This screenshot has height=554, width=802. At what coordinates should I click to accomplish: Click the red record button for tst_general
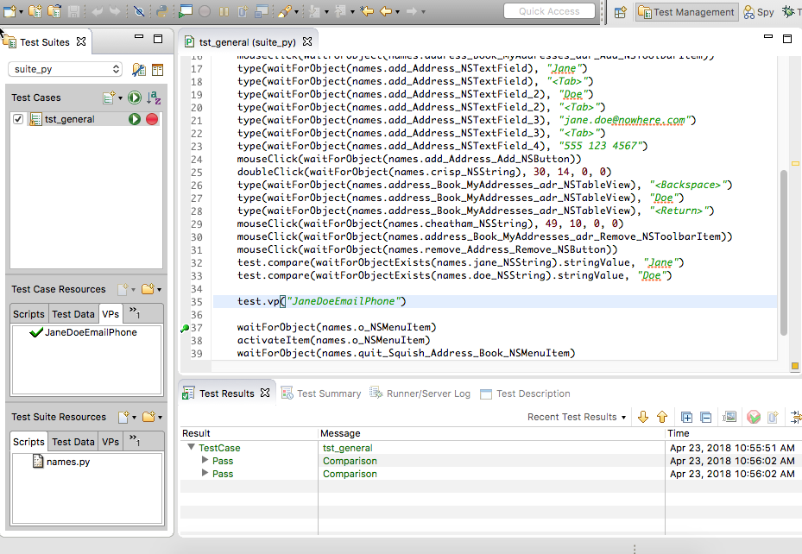coord(152,119)
